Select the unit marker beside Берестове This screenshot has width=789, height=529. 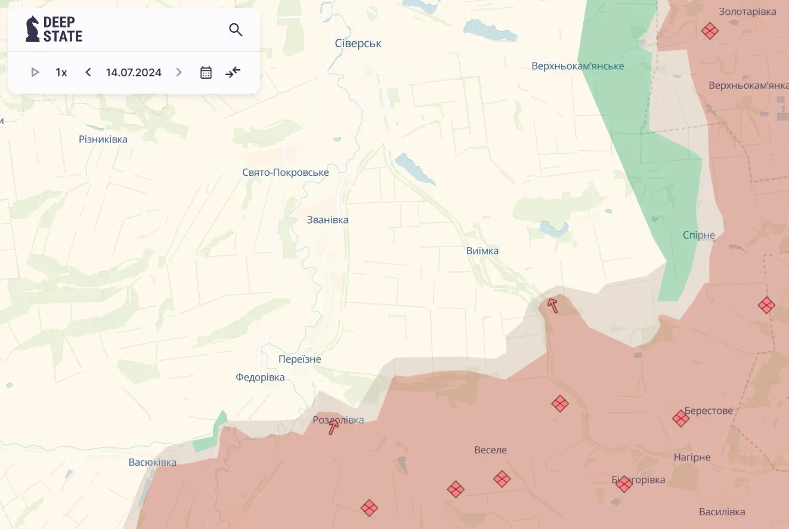680,418
